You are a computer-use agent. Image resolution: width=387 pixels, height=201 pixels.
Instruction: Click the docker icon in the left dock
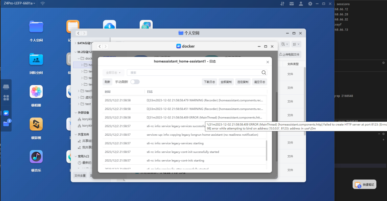tap(6, 113)
